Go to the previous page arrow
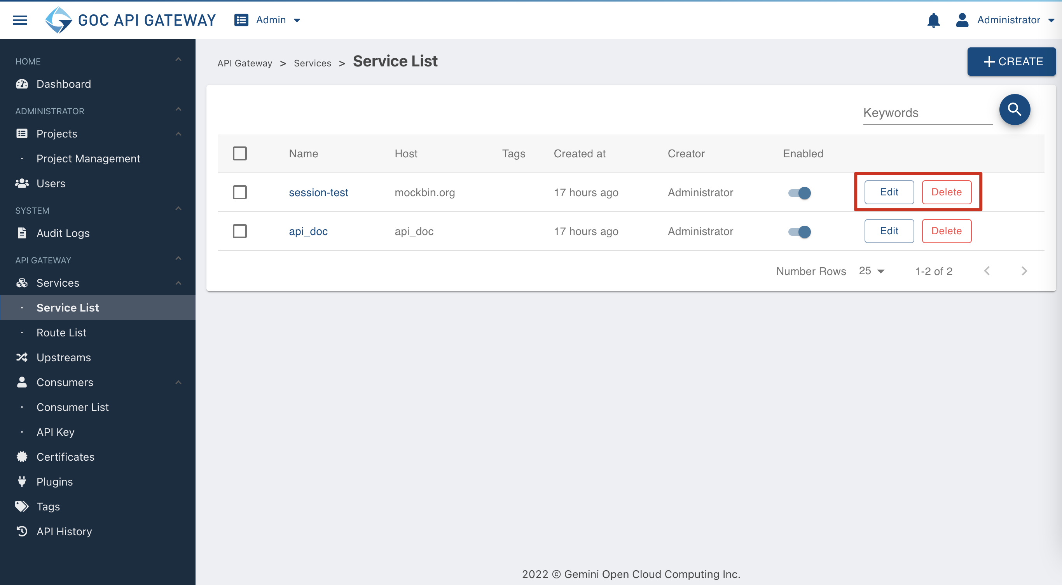Viewport: 1062px width, 585px height. (987, 271)
